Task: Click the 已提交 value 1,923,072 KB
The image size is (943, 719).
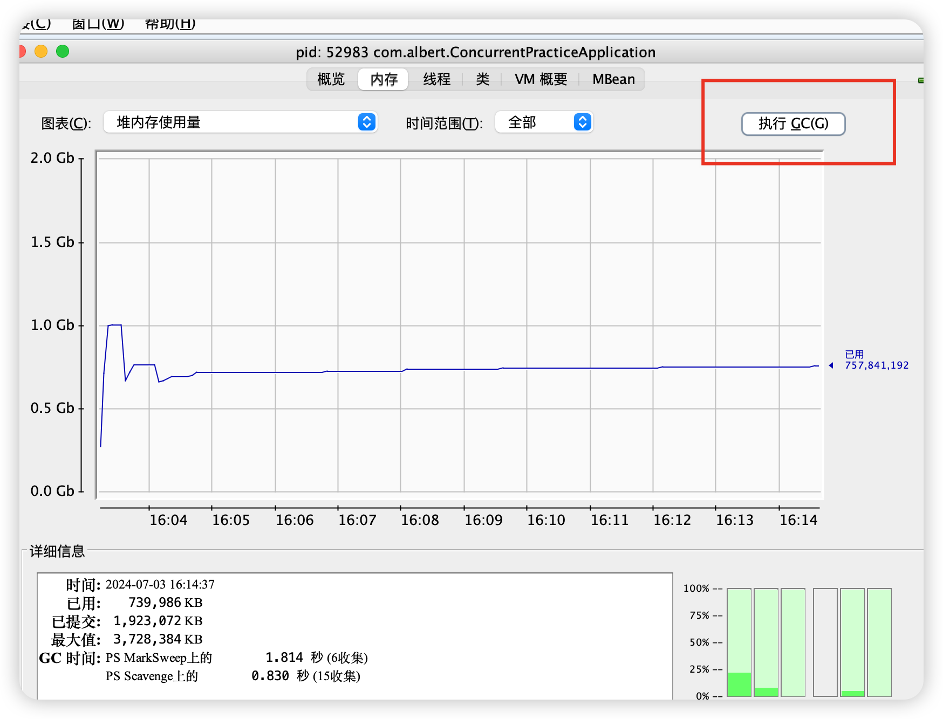Action: pyautogui.click(x=158, y=621)
